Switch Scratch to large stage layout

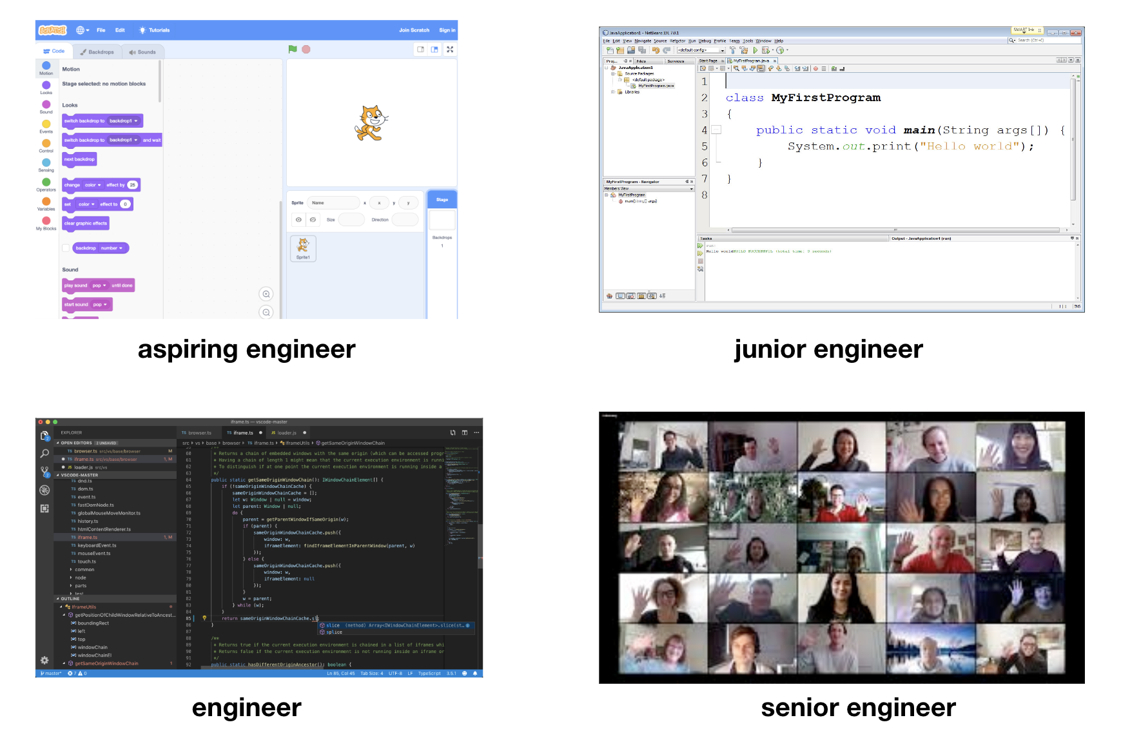tap(434, 49)
